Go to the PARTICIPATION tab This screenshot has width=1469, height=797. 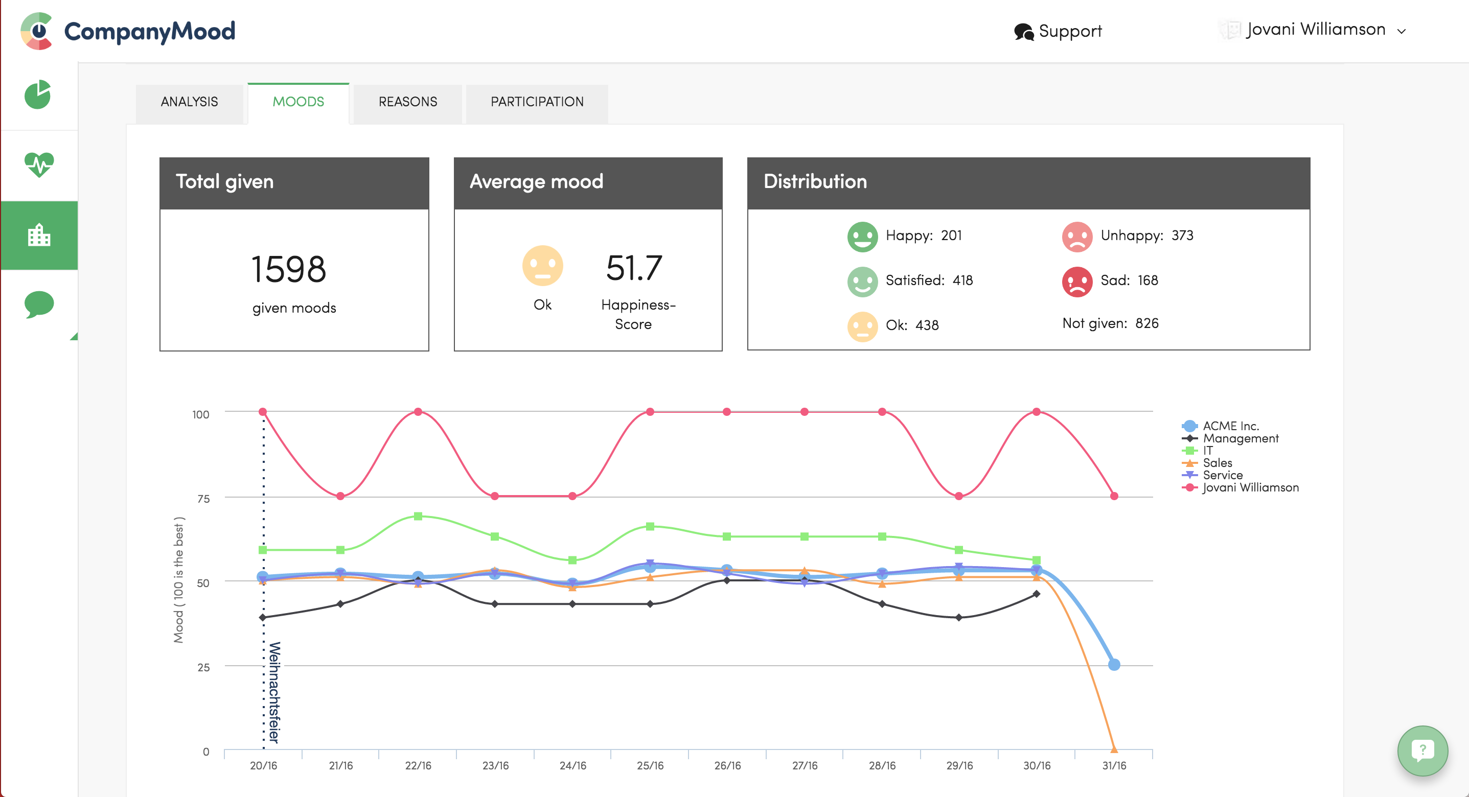[537, 102]
